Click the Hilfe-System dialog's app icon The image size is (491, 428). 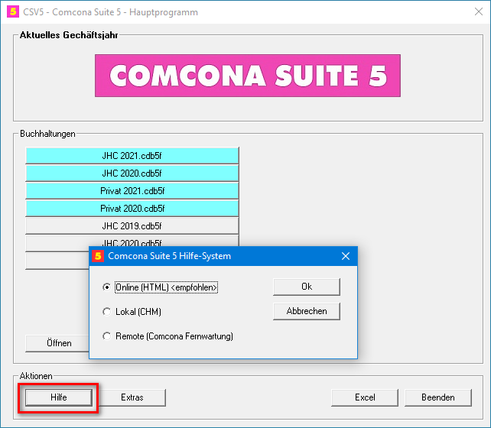(98, 256)
